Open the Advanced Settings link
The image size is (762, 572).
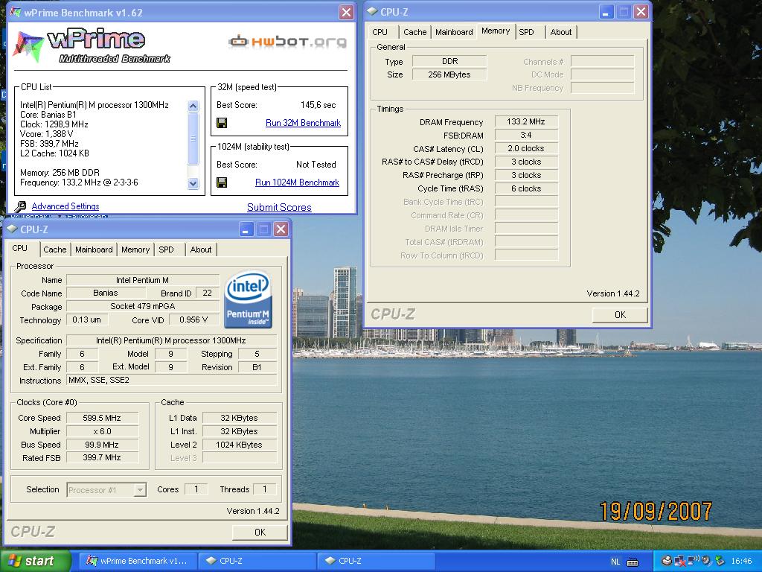[65, 206]
